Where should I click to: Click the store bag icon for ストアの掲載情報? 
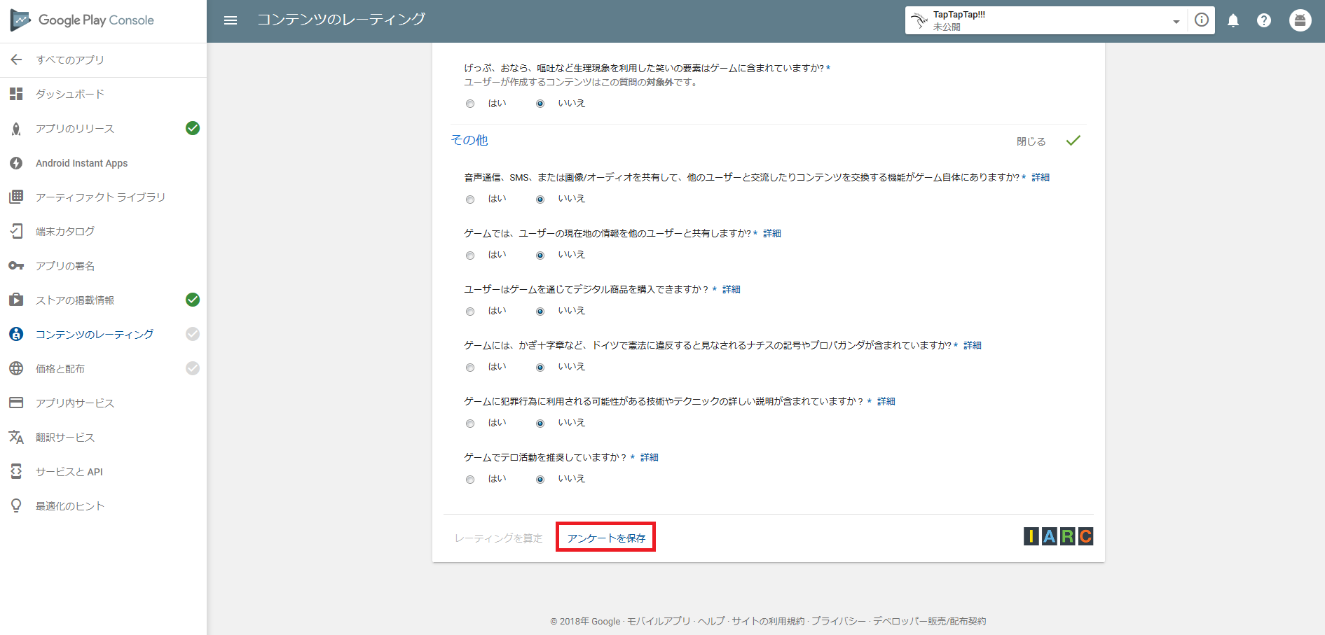pos(16,300)
